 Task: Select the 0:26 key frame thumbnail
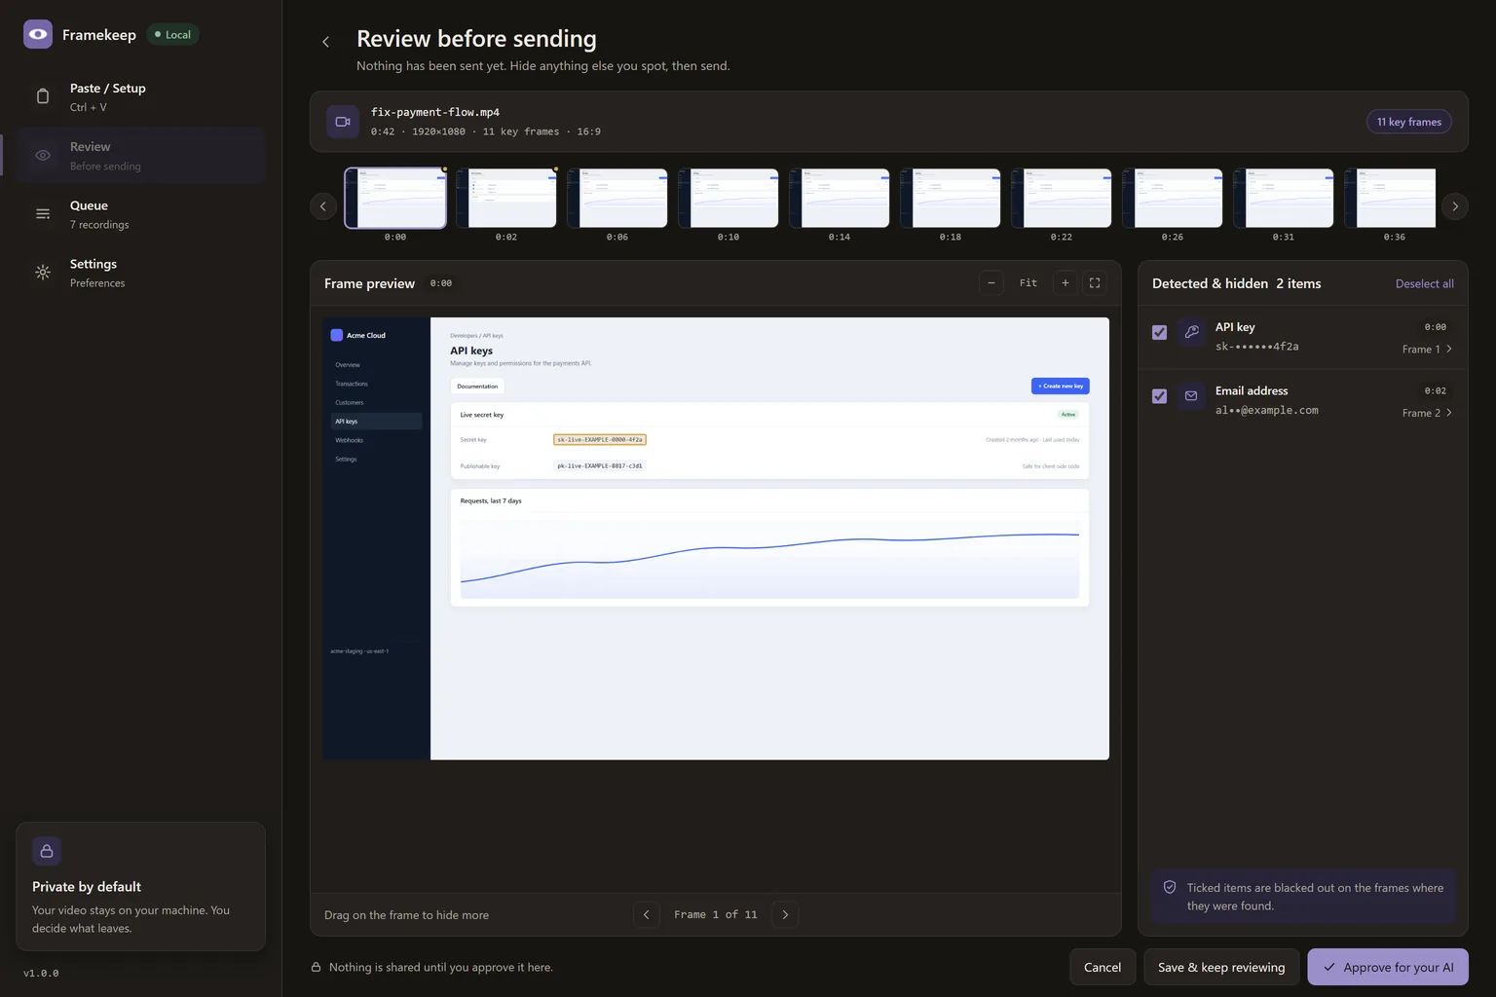(1173, 199)
